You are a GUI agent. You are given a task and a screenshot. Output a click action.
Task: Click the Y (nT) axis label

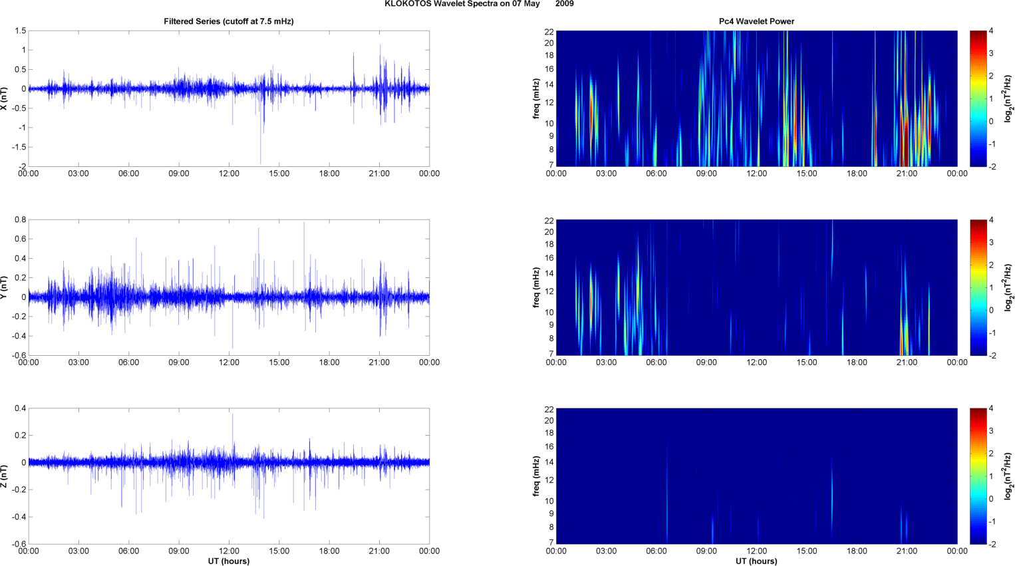(x=5, y=287)
